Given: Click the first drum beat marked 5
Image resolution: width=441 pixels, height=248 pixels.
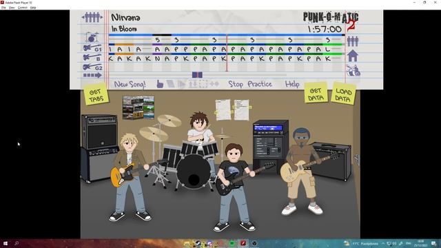Looking at the screenshot, I should pos(158,40).
